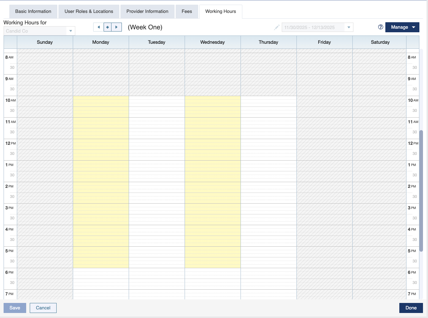The height and width of the screenshot is (318, 428).
Task: Open the Fees tab
Action: [x=187, y=11]
